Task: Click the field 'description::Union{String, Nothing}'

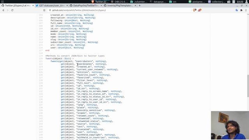Action: pos(73,18)
